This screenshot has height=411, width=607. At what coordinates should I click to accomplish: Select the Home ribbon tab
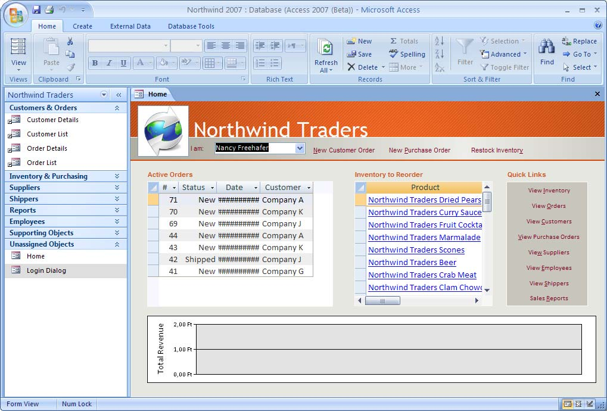point(47,26)
